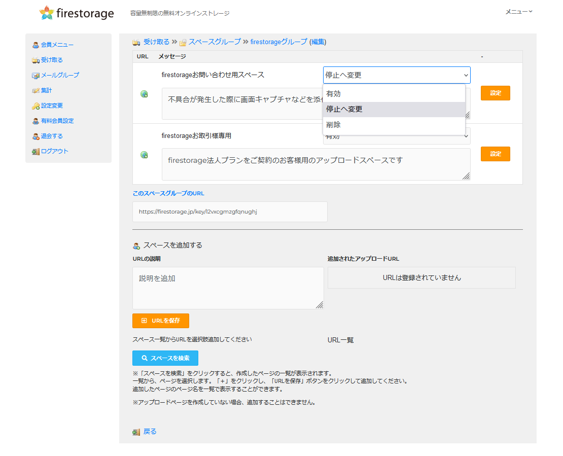The height and width of the screenshot is (456, 563).
Task: Click the URL一覧 label
Action: coord(340,340)
